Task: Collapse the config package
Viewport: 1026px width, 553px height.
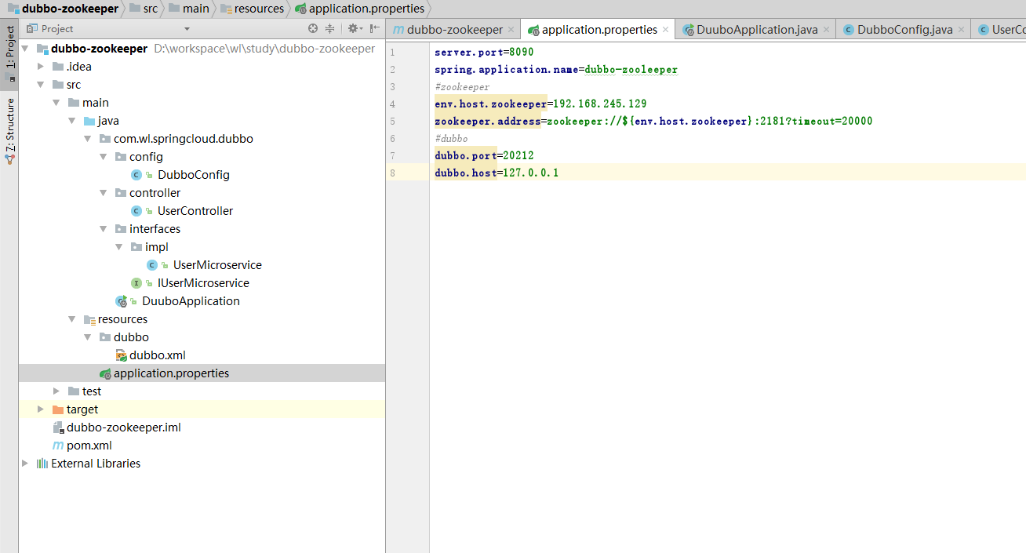Action: tap(104, 157)
